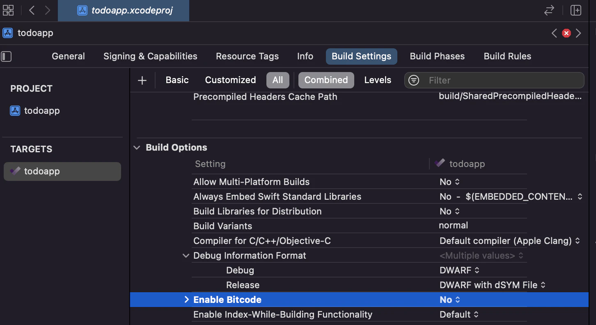Go forward with the right chevron

tap(48, 10)
